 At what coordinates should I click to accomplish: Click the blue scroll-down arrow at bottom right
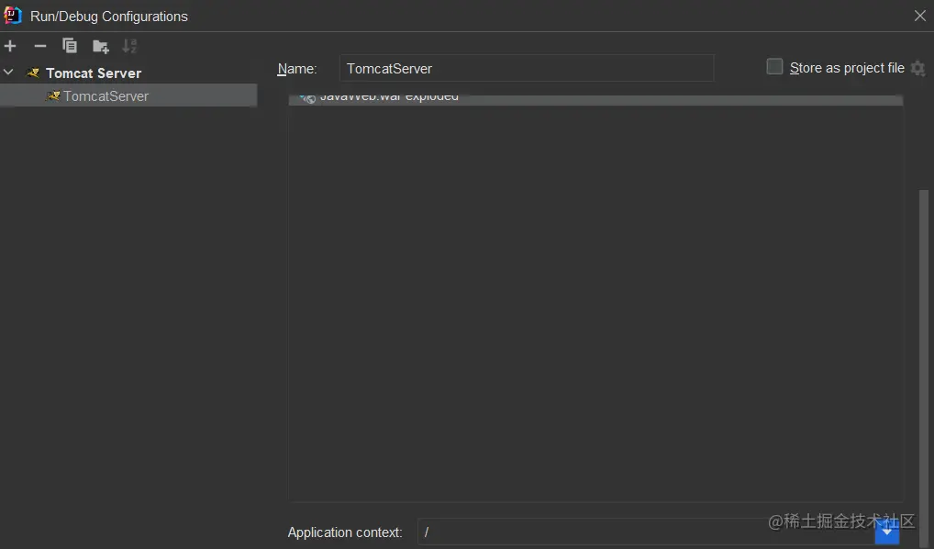(x=886, y=531)
